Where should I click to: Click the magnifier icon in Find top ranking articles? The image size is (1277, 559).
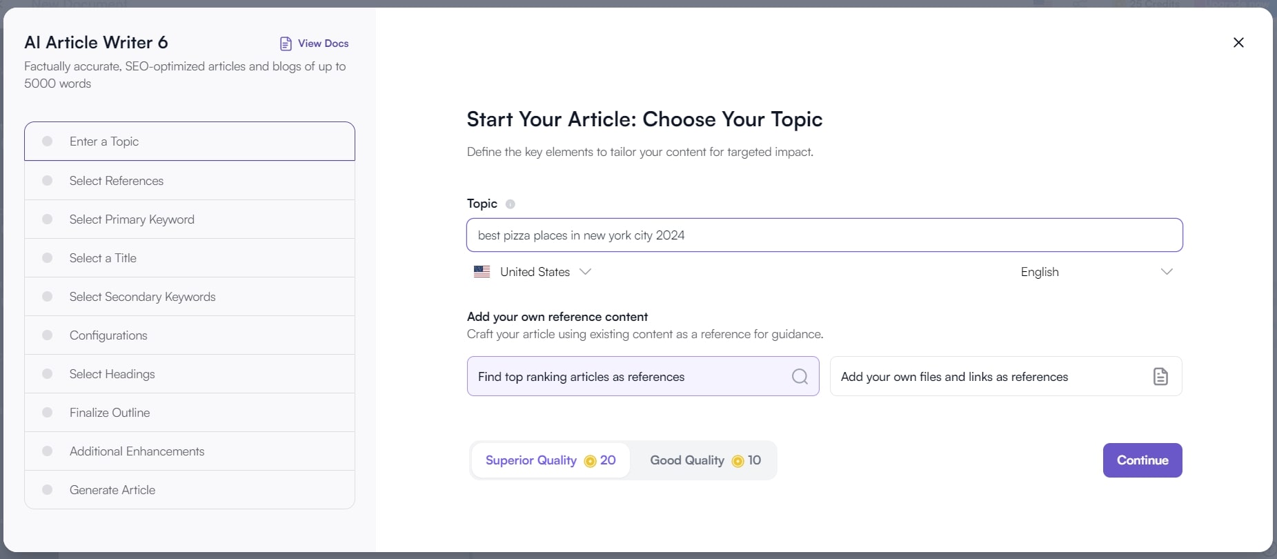click(x=800, y=376)
